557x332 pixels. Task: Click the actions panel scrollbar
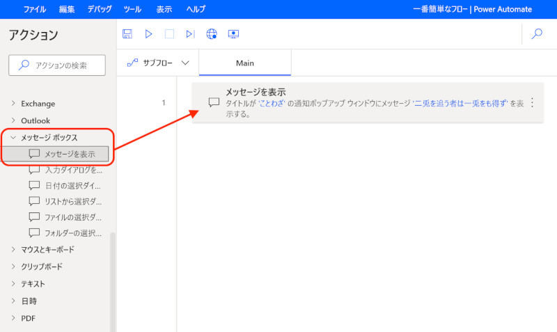tap(113, 282)
